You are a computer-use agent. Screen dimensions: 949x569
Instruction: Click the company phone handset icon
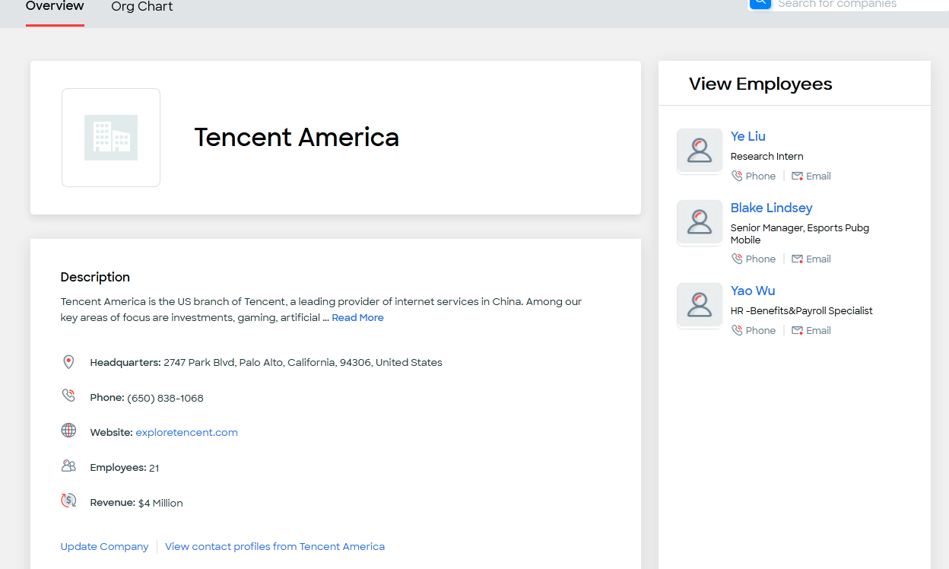[x=68, y=396]
